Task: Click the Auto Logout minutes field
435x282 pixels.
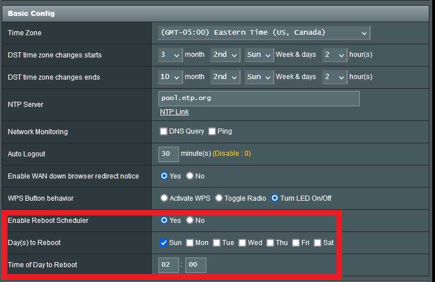Action: click(168, 154)
